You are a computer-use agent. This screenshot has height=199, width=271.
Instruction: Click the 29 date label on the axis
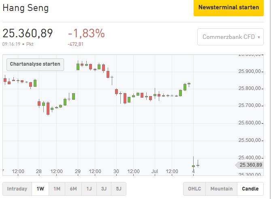(77, 171)
